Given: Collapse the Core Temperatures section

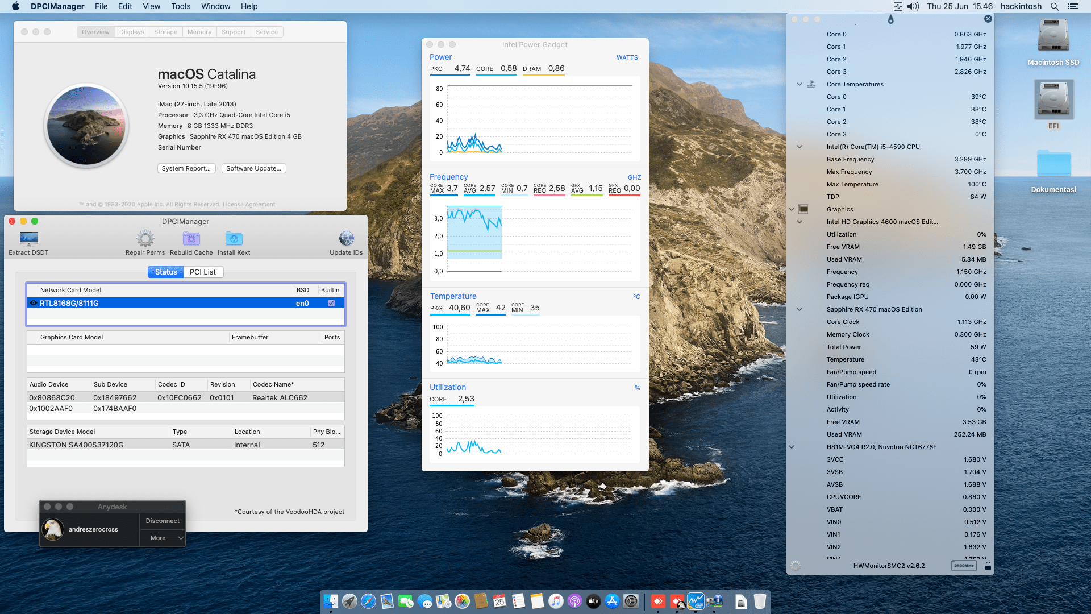Looking at the screenshot, I should coord(799,84).
